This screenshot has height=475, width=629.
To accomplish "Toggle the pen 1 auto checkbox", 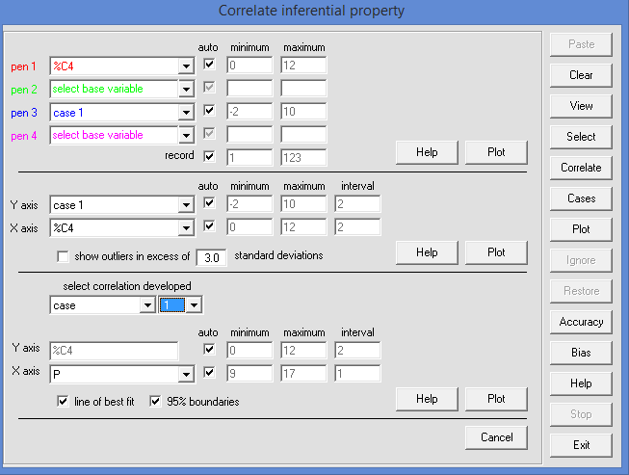I will click(210, 66).
